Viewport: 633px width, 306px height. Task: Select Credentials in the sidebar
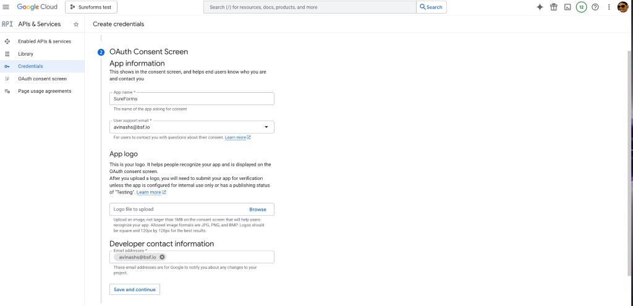(x=42, y=66)
